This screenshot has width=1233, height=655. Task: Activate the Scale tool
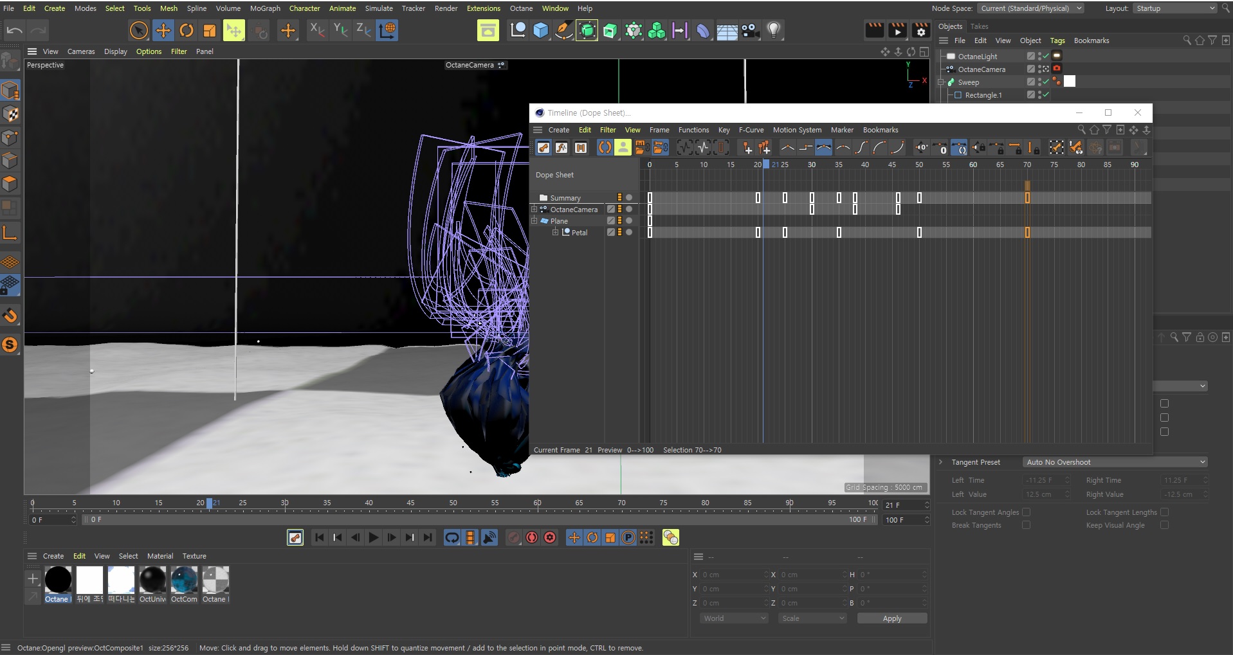[210, 30]
